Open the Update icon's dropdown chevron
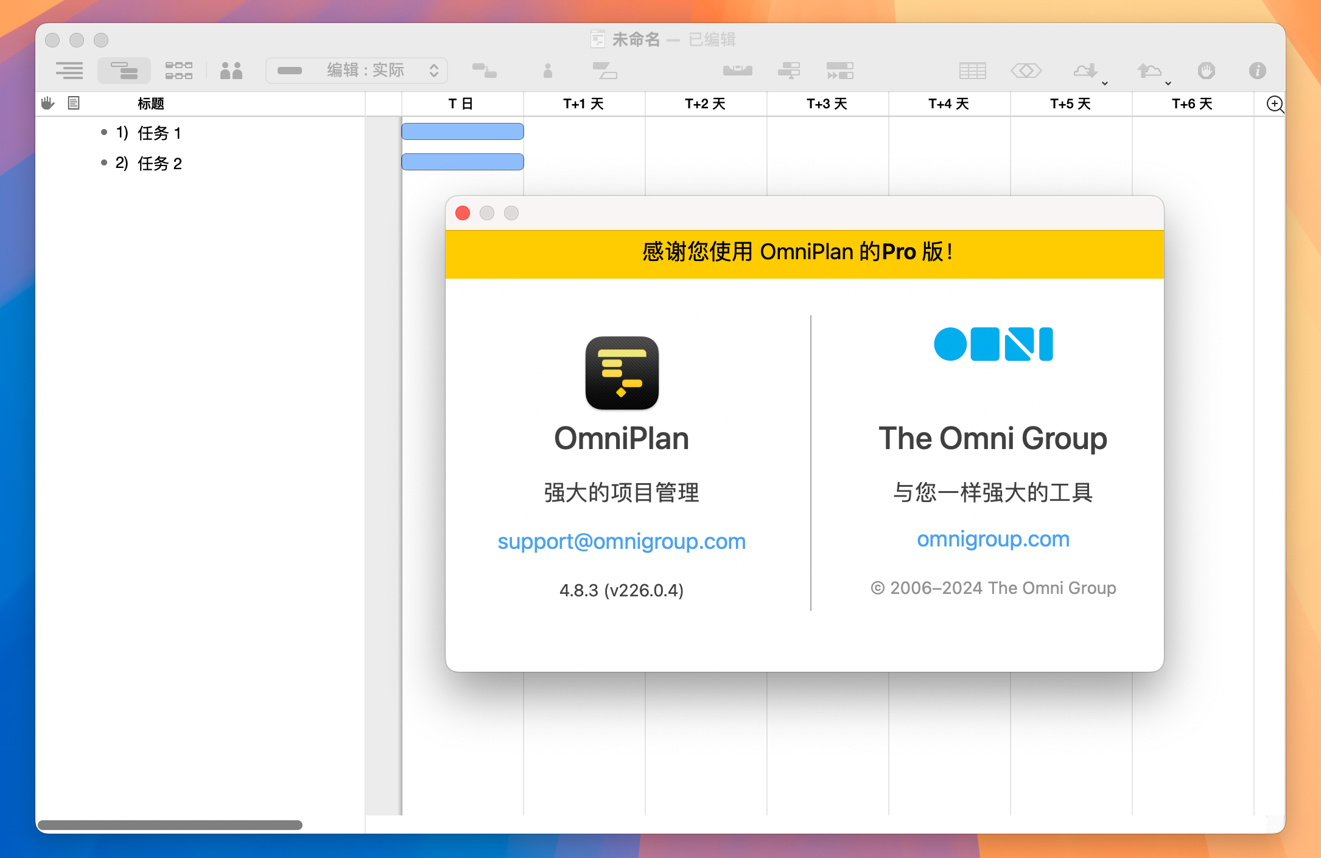Viewport: 1321px width, 858px height. [x=1105, y=83]
